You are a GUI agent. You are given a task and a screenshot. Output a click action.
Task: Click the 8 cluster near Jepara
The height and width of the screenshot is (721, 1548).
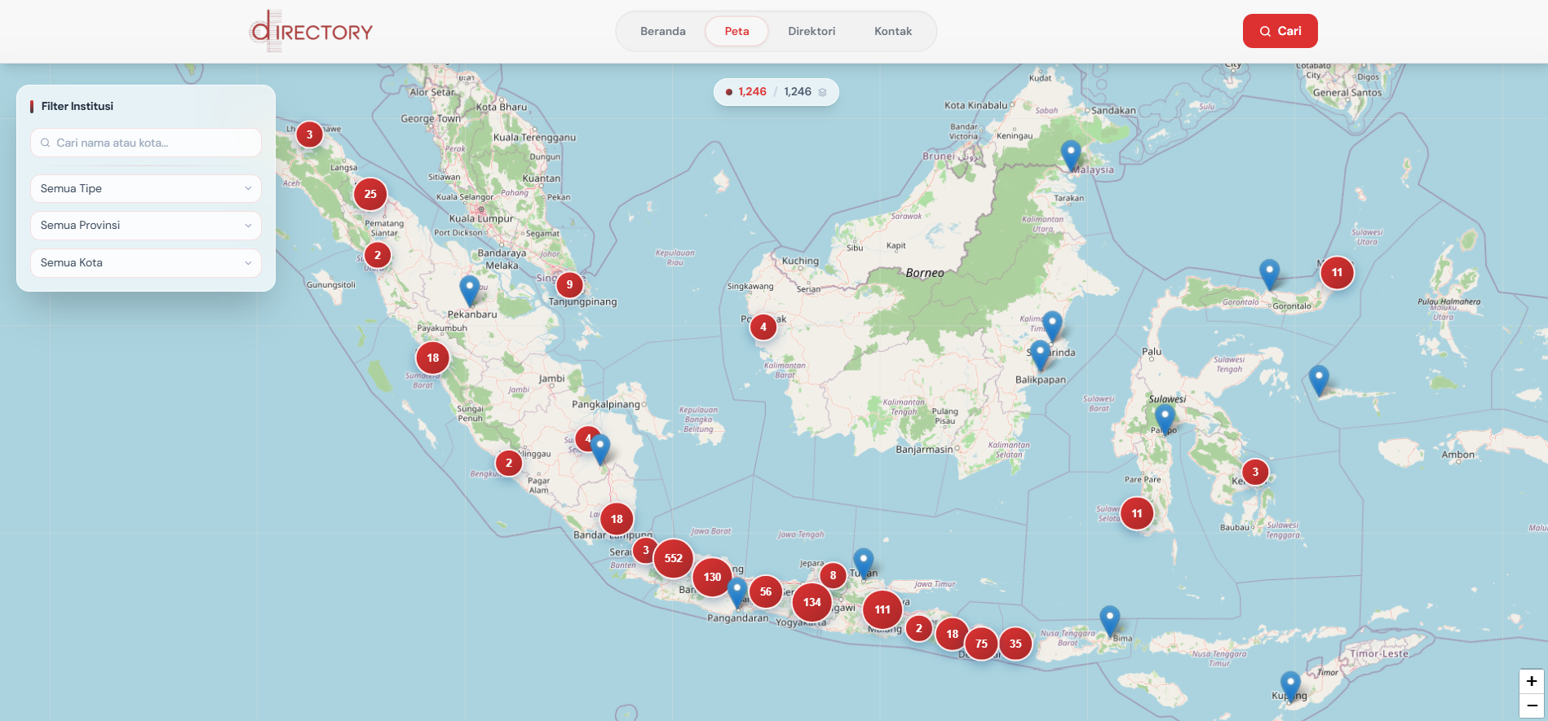pyautogui.click(x=833, y=575)
